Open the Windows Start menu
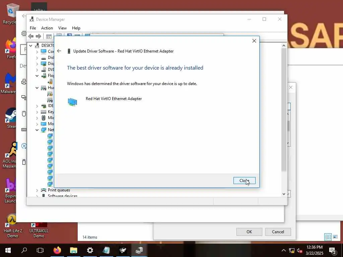343x257 pixels. click(8, 250)
